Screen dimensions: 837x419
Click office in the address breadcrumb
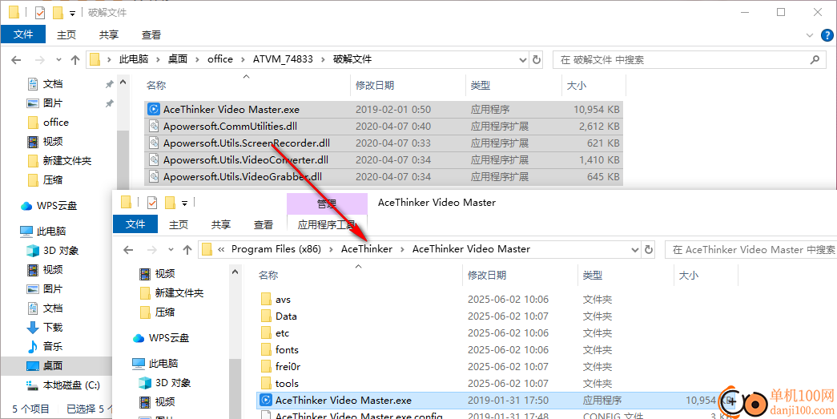(x=220, y=59)
